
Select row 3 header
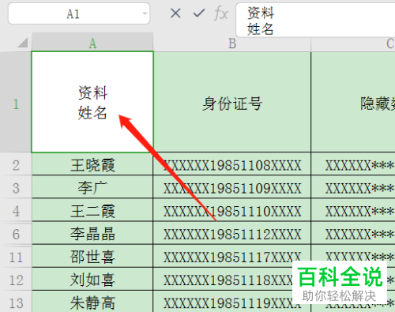click(x=16, y=187)
